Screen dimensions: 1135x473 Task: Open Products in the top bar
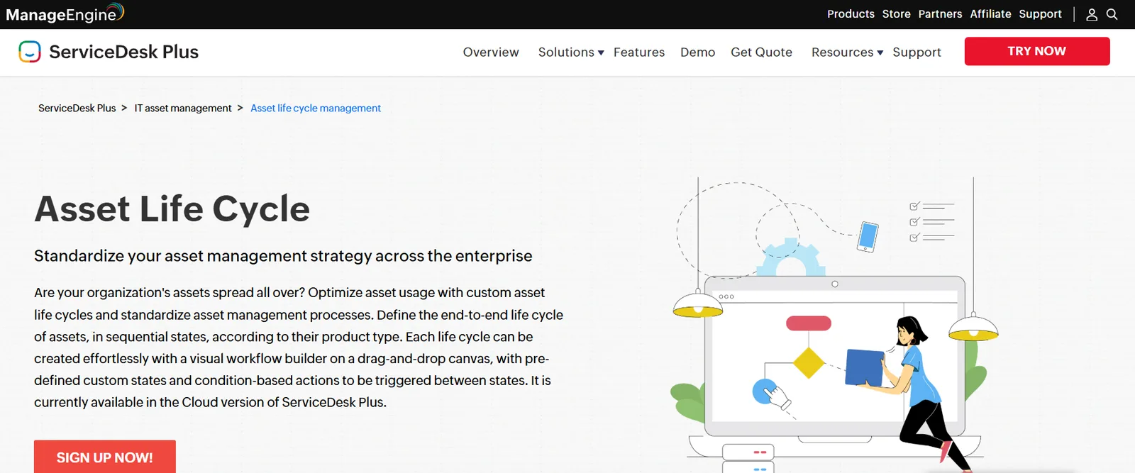click(x=851, y=14)
